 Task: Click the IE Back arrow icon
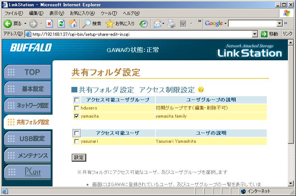click(x=8, y=24)
